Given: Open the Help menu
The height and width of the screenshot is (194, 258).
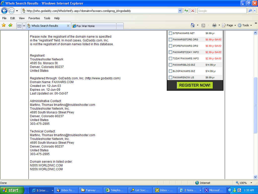Looking at the screenshot, I should coord(57,18).
